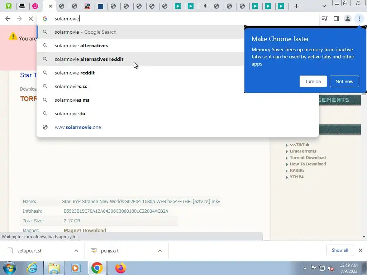Expand options for the .crt download
The image size is (367, 275).
(160, 251)
